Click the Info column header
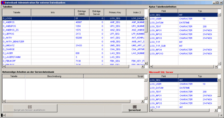 pyautogui.click(x=53, y=12)
